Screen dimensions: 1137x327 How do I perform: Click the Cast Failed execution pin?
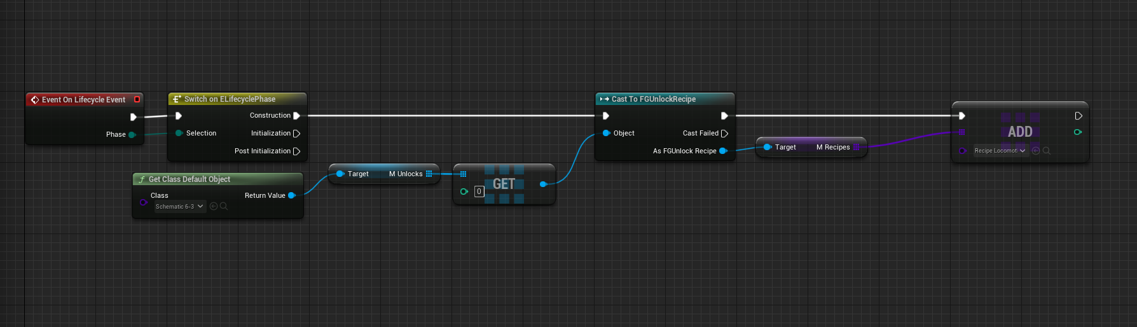724,134
